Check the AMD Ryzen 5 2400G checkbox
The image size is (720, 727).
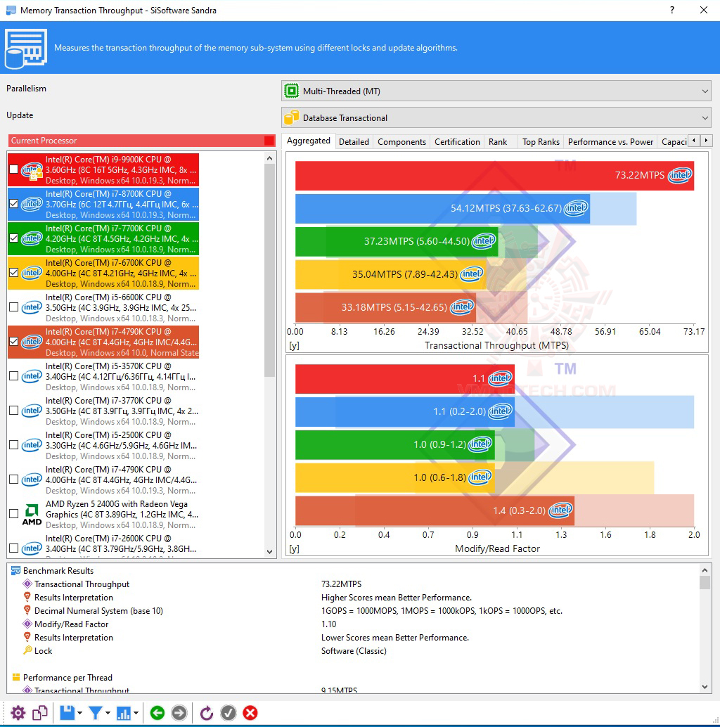(x=14, y=514)
